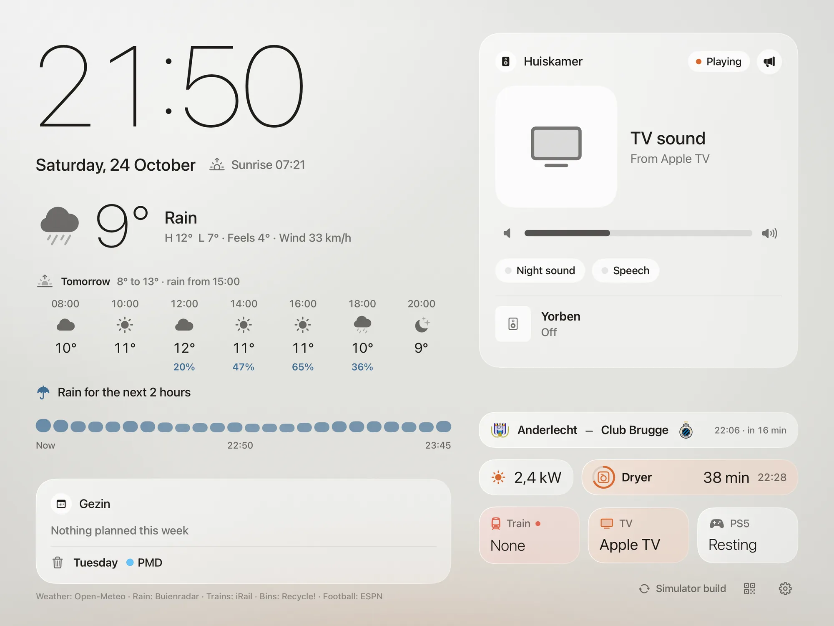This screenshot has width=834, height=626.
Task: Click the Gezin calendar icon
Action: (x=61, y=504)
